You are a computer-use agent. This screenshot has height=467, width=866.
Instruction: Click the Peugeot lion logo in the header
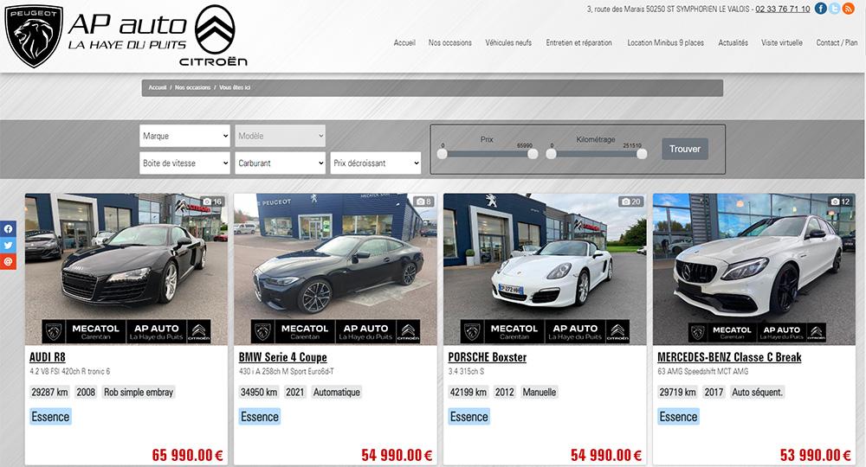point(34,35)
